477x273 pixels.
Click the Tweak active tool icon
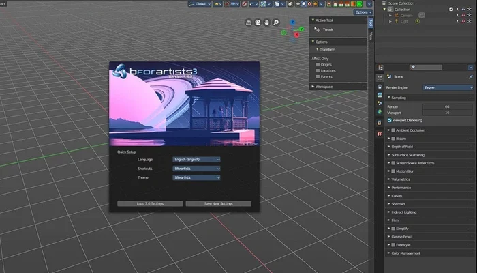(x=317, y=29)
